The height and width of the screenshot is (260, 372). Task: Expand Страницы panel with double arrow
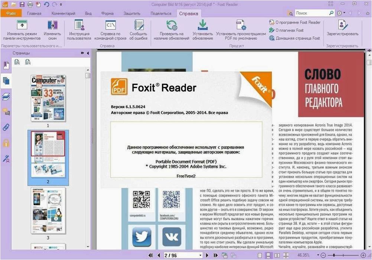[82, 53]
